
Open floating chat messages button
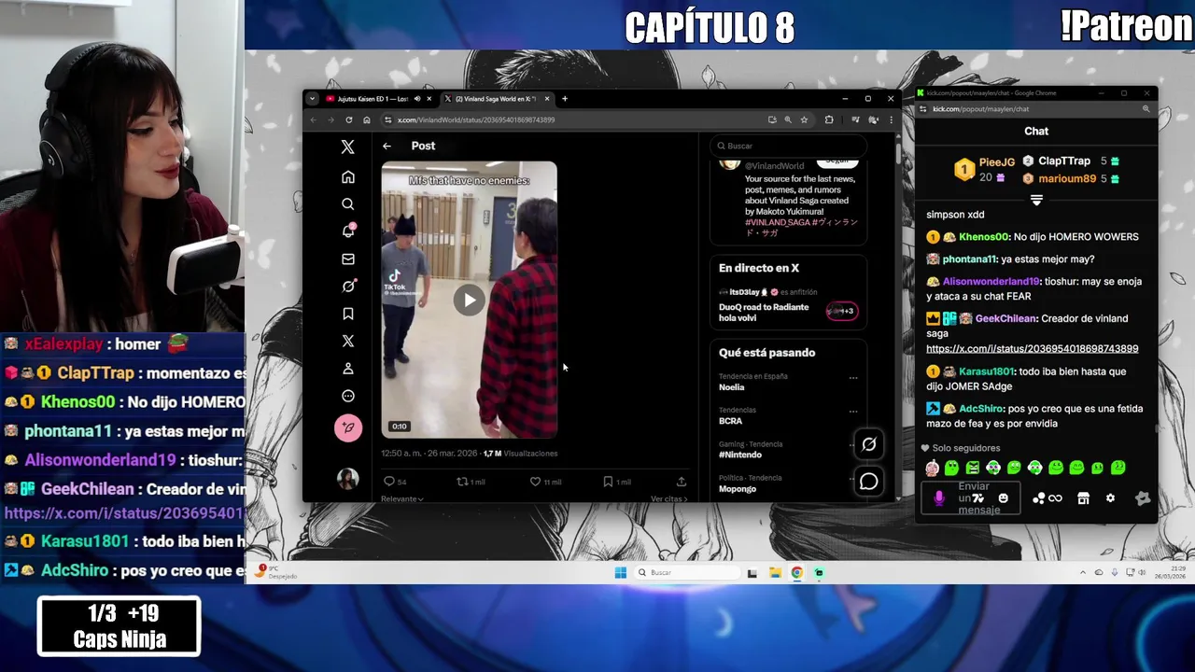coord(868,482)
